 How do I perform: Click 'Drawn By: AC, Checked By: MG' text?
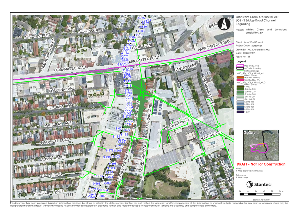pos(253,50)
